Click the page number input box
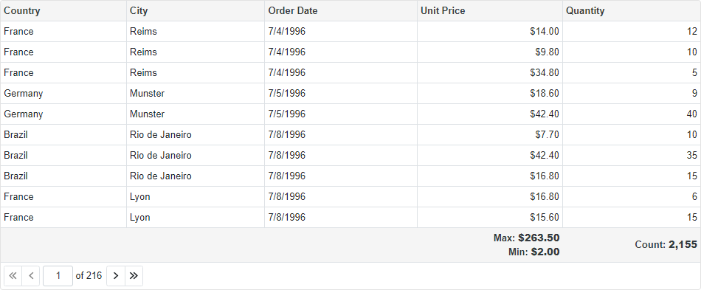Viewport: 701px width, 290px height. [x=58, y=276]
